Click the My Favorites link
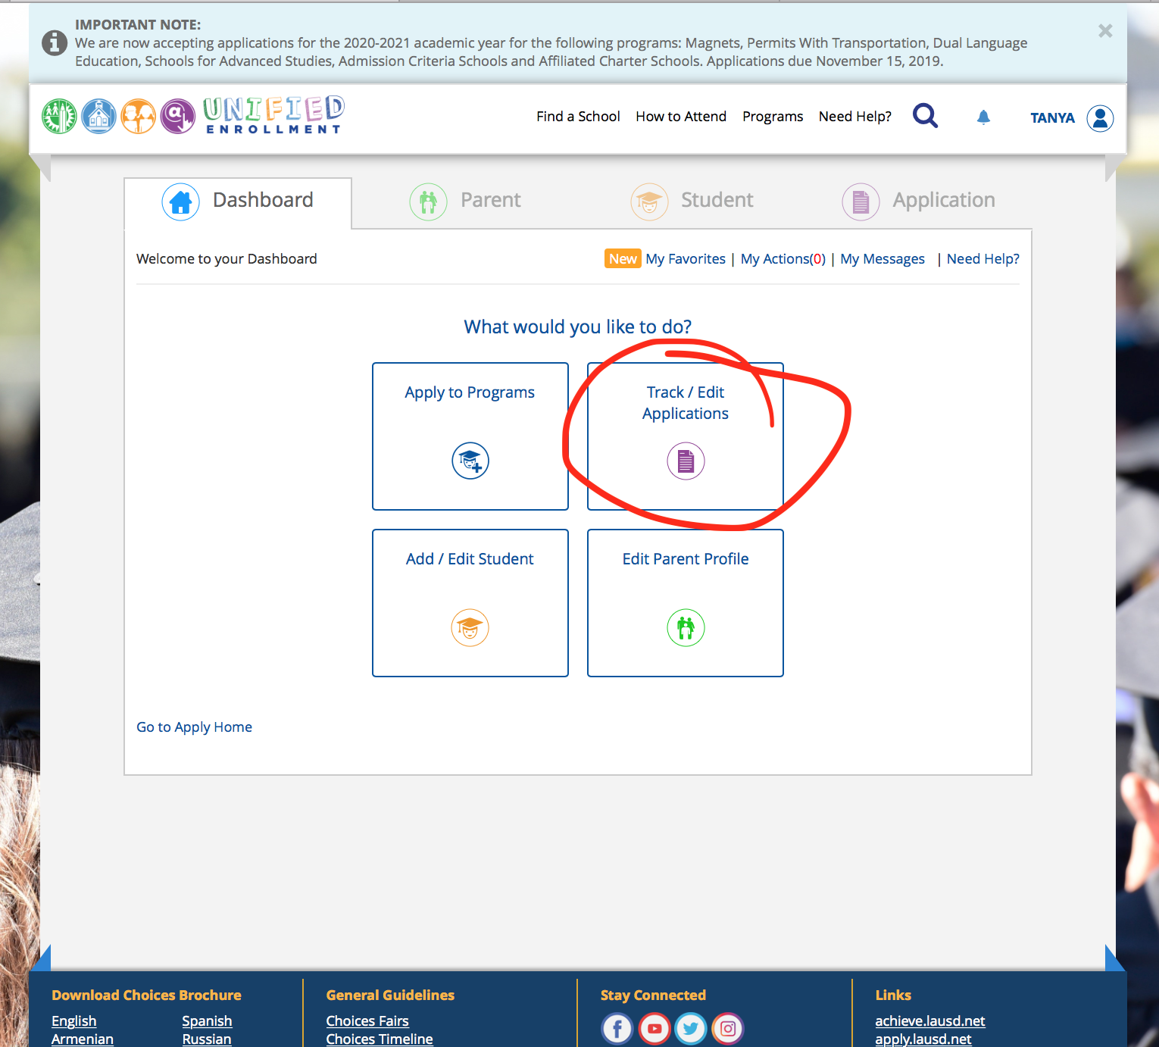The width and height of the screenshot is (1159, 1047). pos(686,259)
